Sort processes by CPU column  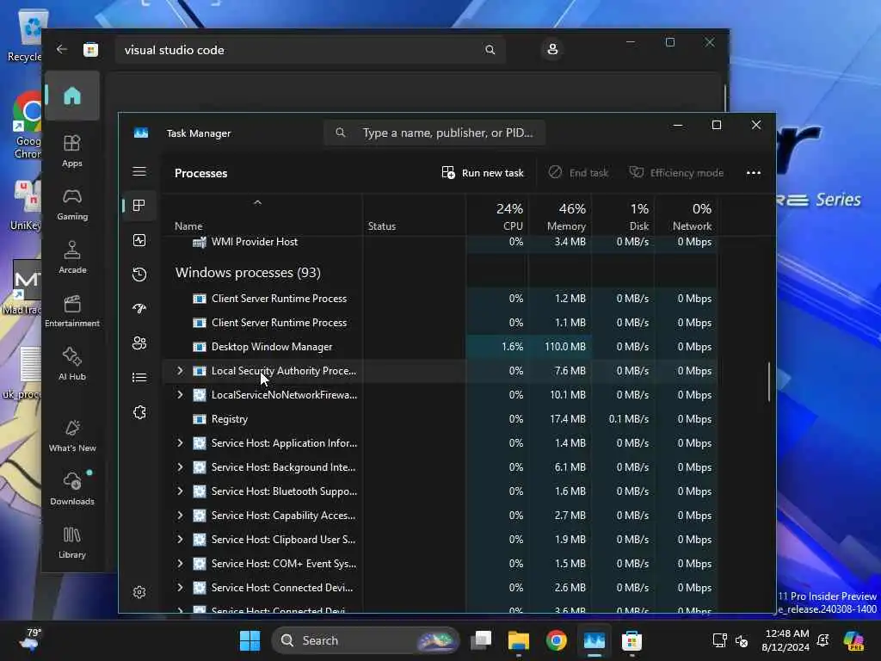[x=497, y=216]
